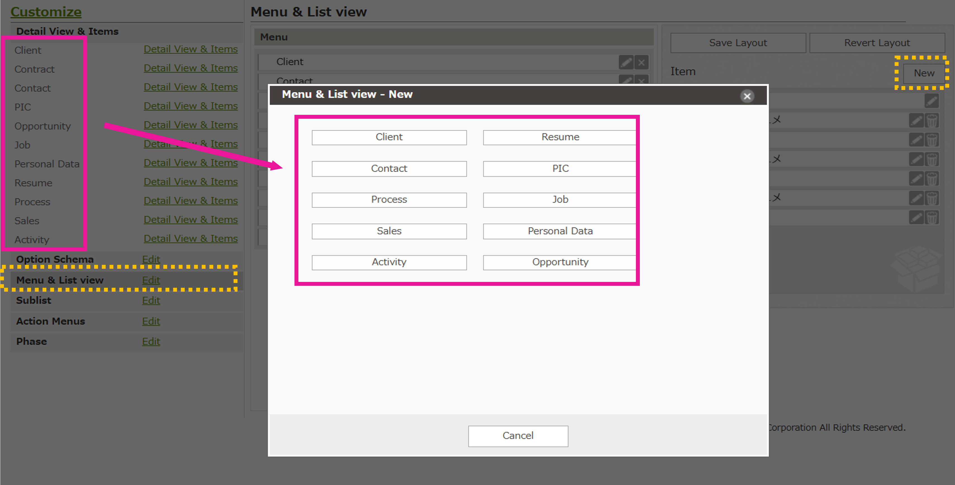Open Detail View & Items for Sales
The height and width of the screenshot is (485, 955).
(x=191, y=220)
